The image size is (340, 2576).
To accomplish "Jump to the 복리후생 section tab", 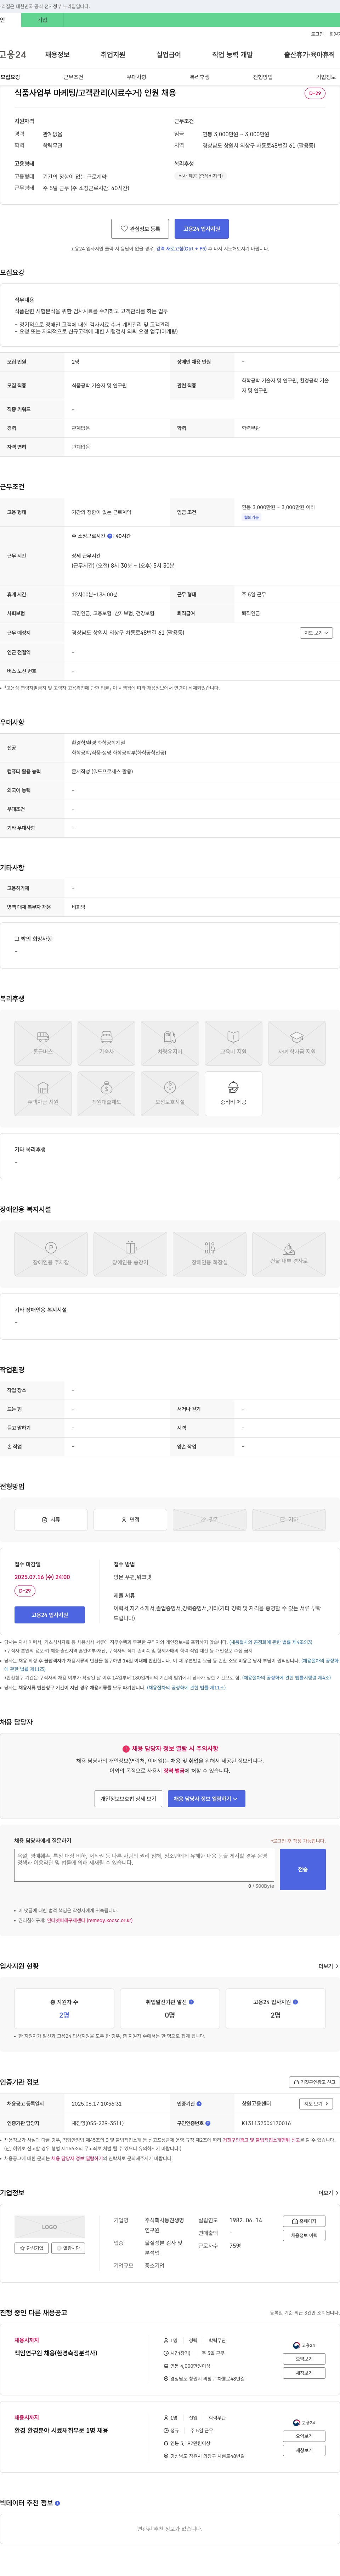I will [199, 77].
